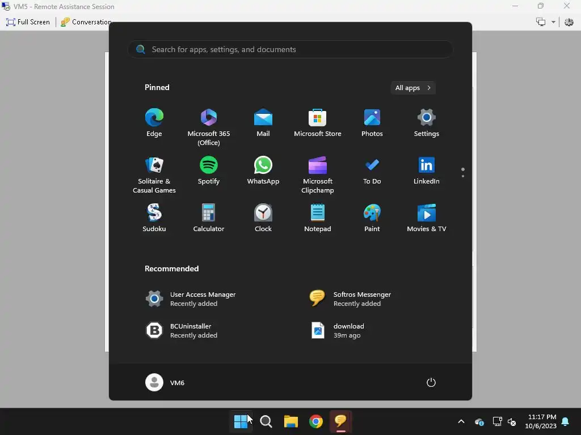The image size is (581, 435).
Task: Show All apps list
Action: click(x=413, y=88)
